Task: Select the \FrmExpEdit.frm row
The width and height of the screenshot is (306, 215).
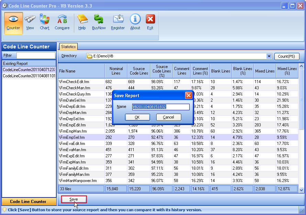Action: pyautogui.click(x=178, y=156)
